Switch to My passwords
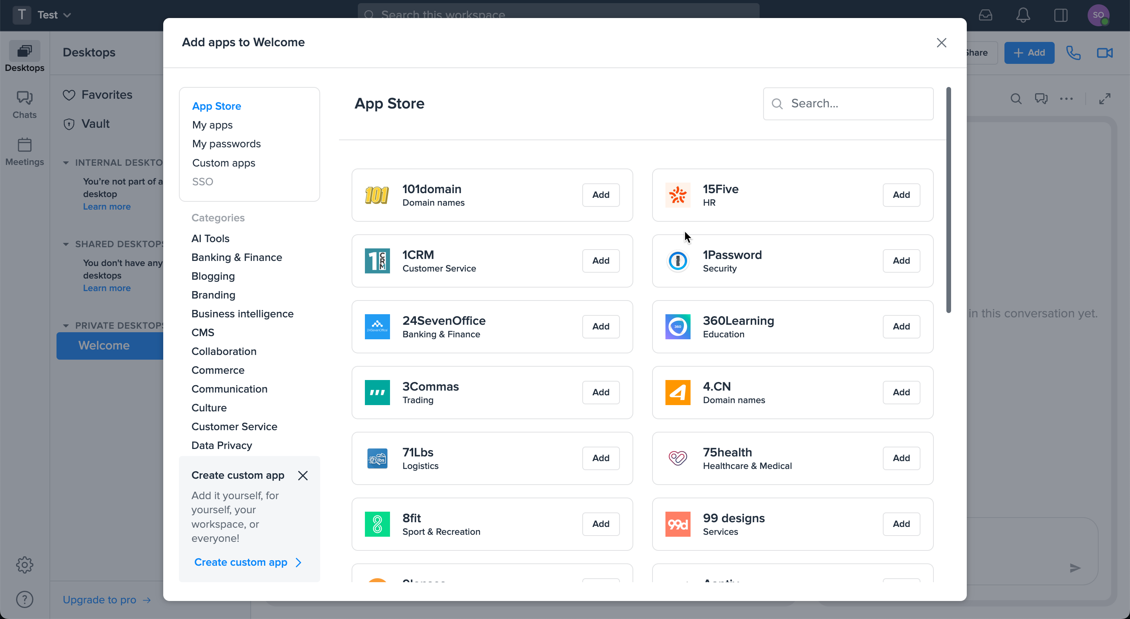1130x619 pixels. point(226,144)
